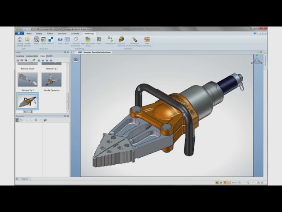Toggle the first highlighted status bar mode icon

pos(217,182)
